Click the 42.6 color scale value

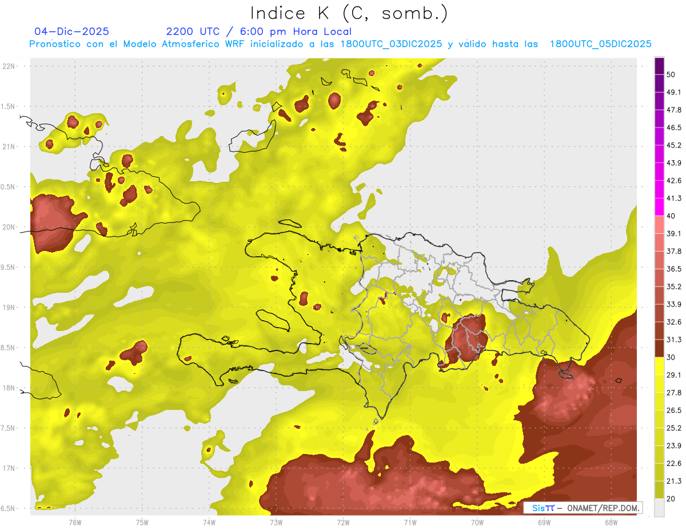(x=674, y=181)
